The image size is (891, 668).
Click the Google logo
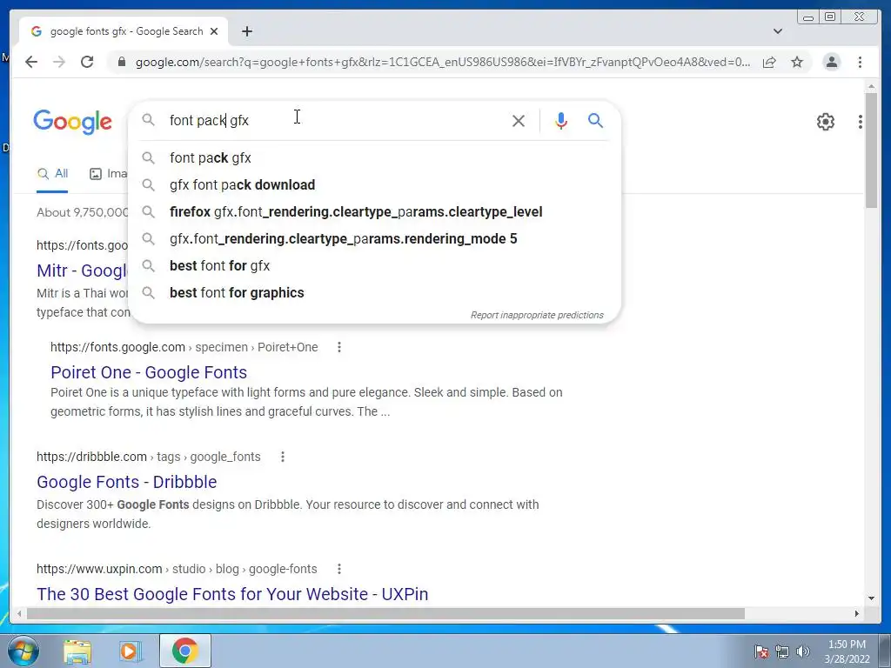pyautogui.click(x=73, y=122)
